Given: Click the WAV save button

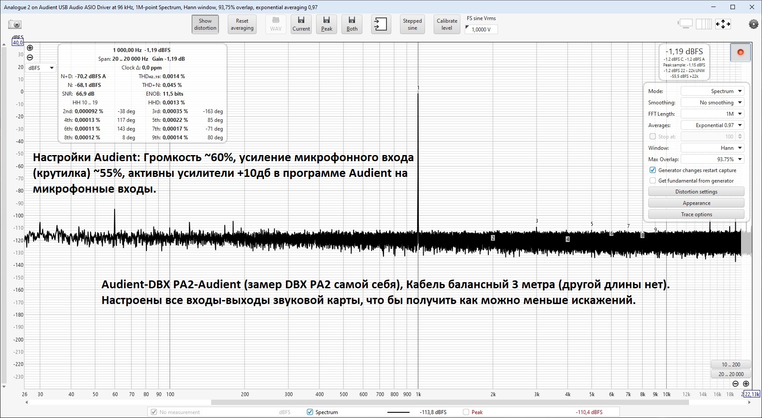Looking at the screenshot, I should pyautogui.click(x=276, y=24).
